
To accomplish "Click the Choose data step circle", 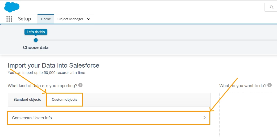I will tap(36, 40).
